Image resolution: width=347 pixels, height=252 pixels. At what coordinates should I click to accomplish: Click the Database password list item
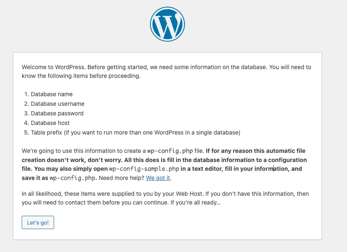[x=57, y=113]
